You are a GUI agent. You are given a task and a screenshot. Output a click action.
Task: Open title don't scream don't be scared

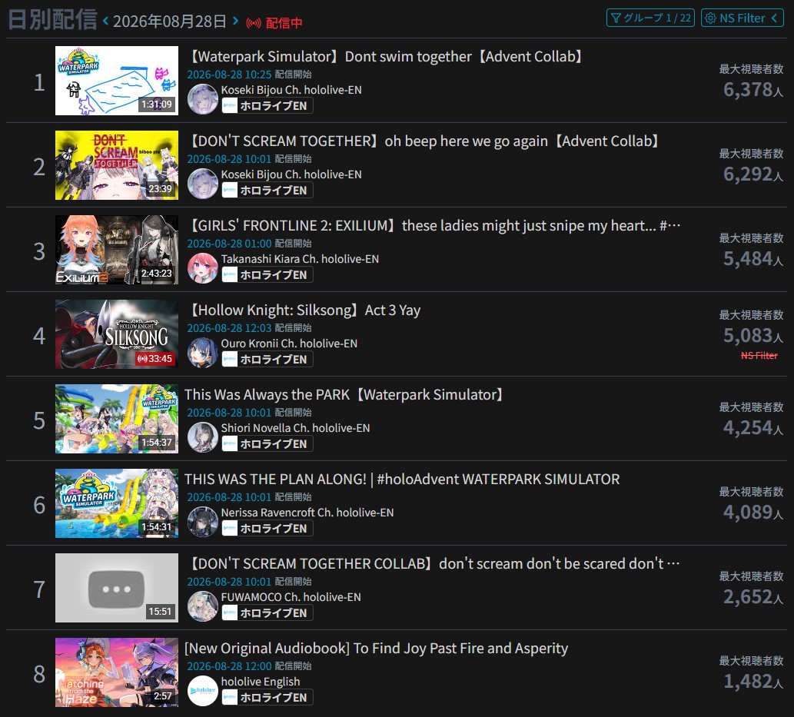[434, 563]
